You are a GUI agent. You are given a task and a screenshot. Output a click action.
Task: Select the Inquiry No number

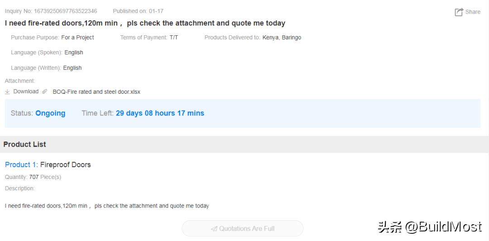coord(65,11)
